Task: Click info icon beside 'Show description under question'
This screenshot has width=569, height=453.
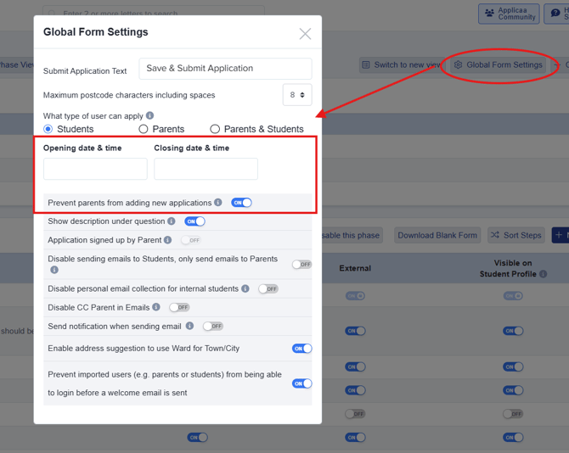Action: (172, 221)
